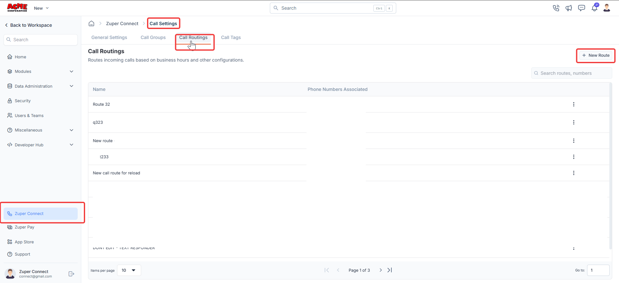
Task: Open Home in the sidebar
Action: (41, 57)
